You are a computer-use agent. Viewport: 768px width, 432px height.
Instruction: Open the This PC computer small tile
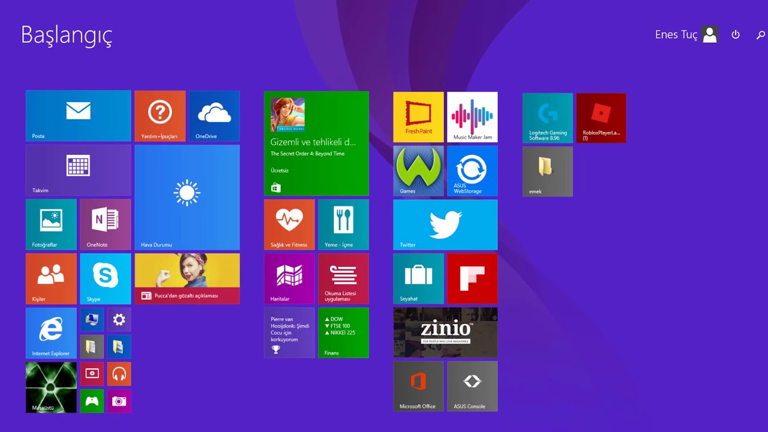92,320
